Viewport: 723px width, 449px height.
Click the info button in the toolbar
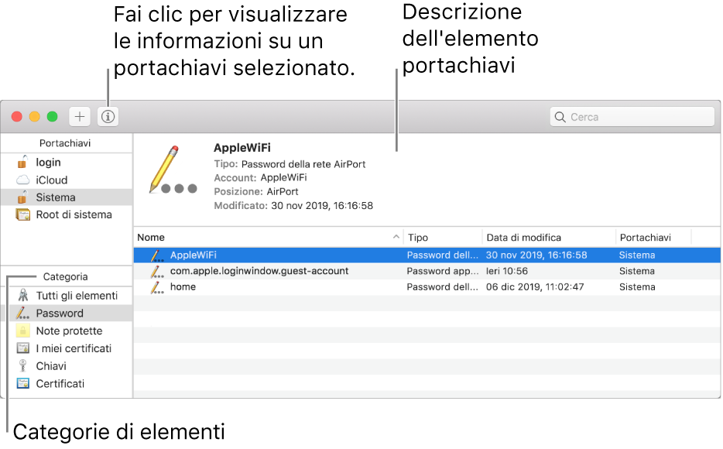[x=108, y=117]
